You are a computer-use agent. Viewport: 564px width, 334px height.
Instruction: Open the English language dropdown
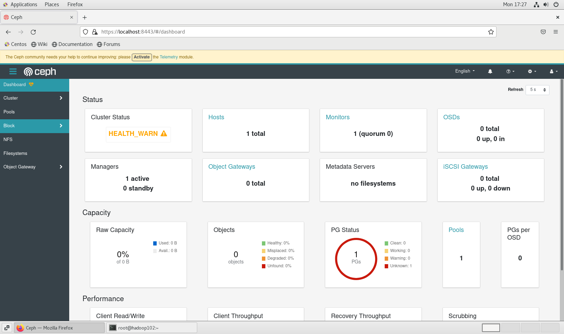[465, 71]
